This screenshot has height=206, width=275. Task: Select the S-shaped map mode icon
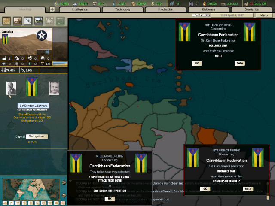pyautogui.click(x=24, y=203)
